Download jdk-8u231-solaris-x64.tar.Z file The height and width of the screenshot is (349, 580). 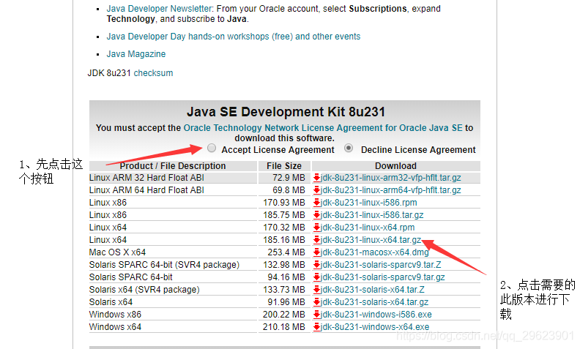(x=373, y=290)
